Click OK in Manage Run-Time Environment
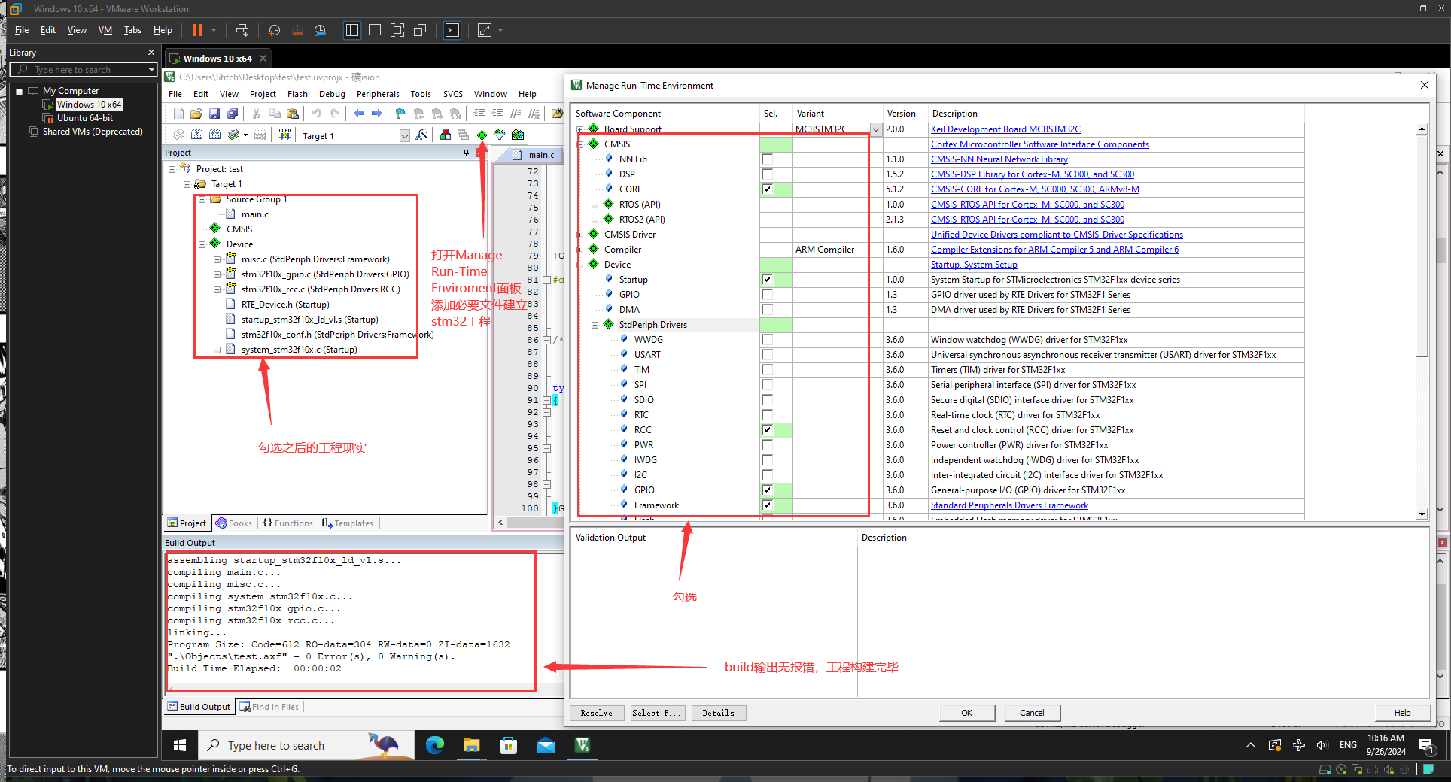 (x=967, y=713)
